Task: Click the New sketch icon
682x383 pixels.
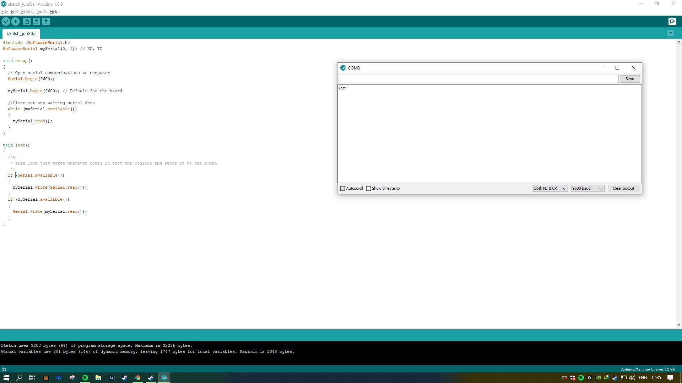Action: [27, 22]
